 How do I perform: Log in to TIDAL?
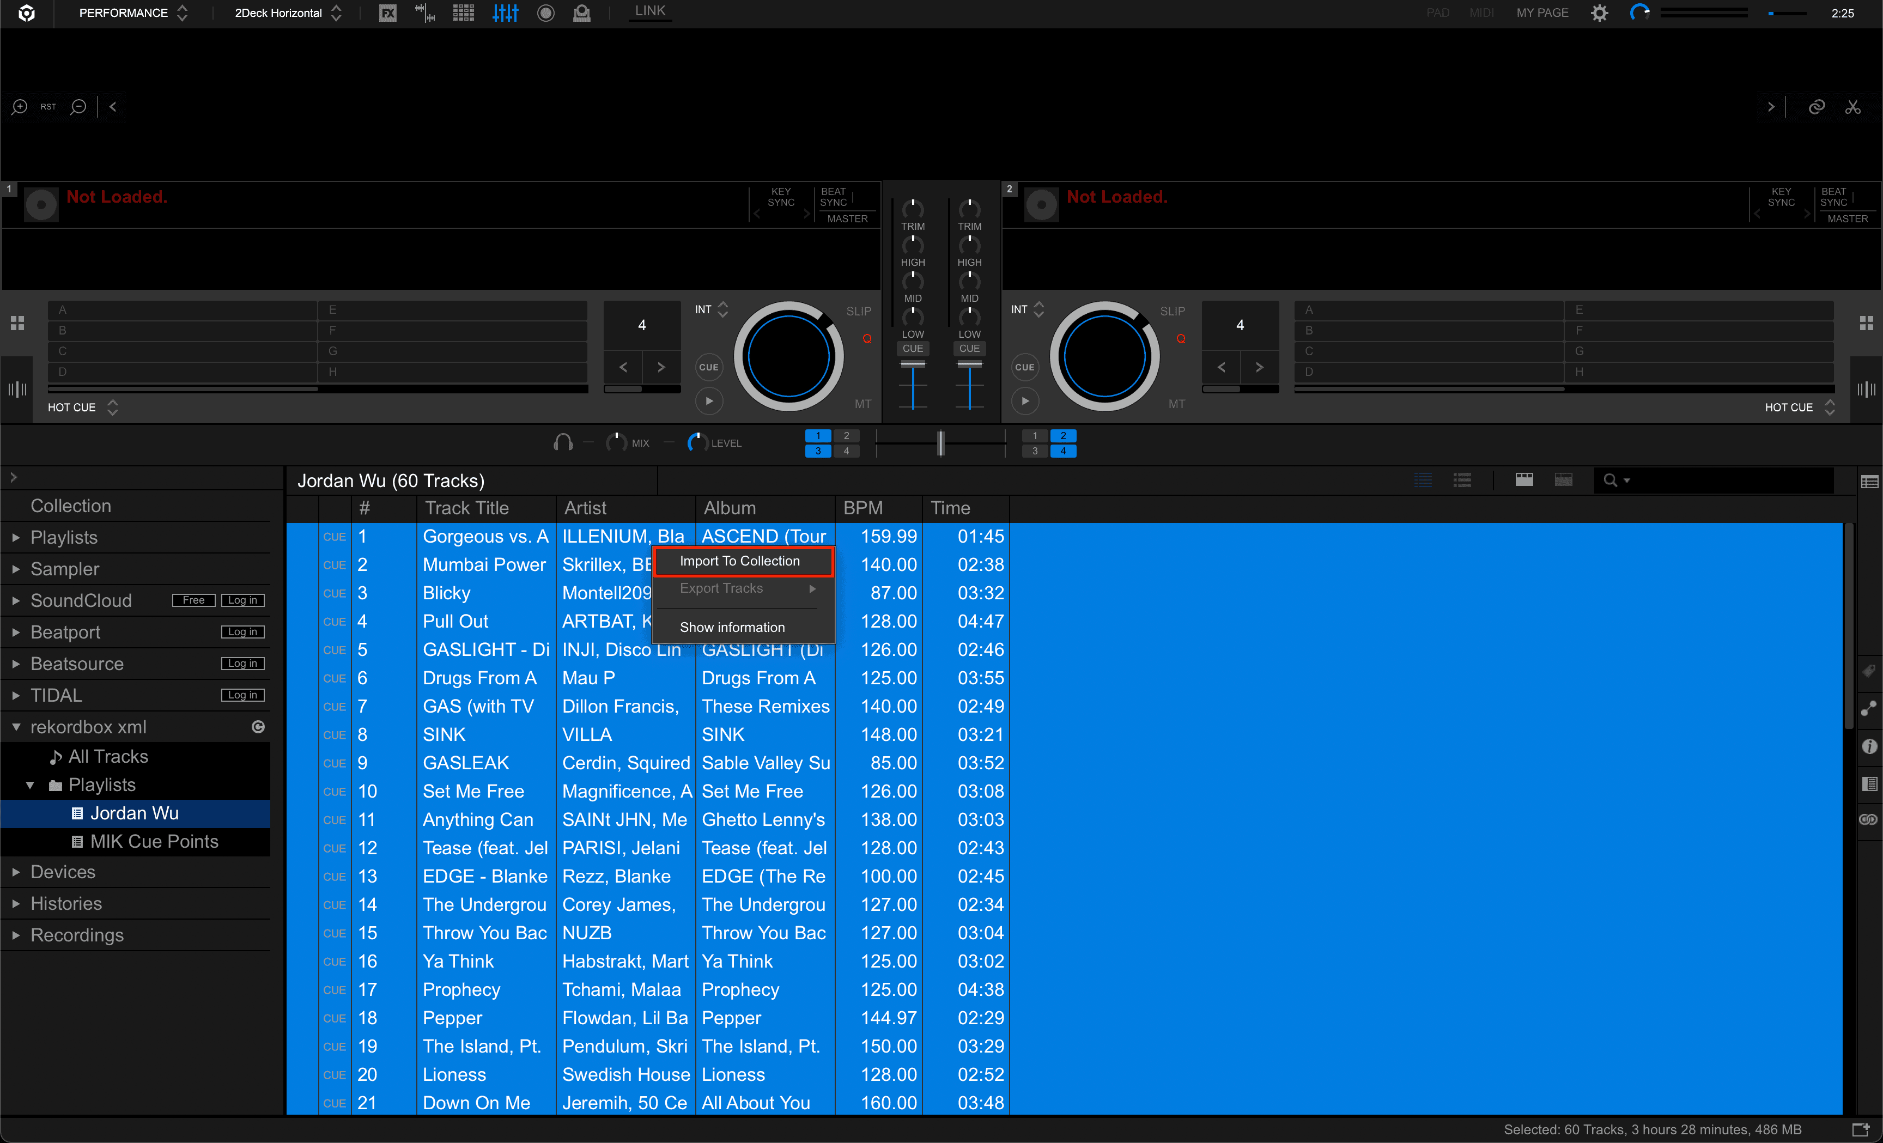pos(242,695)
